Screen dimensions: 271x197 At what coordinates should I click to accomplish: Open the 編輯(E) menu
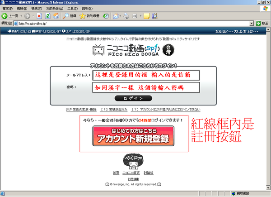22,8
